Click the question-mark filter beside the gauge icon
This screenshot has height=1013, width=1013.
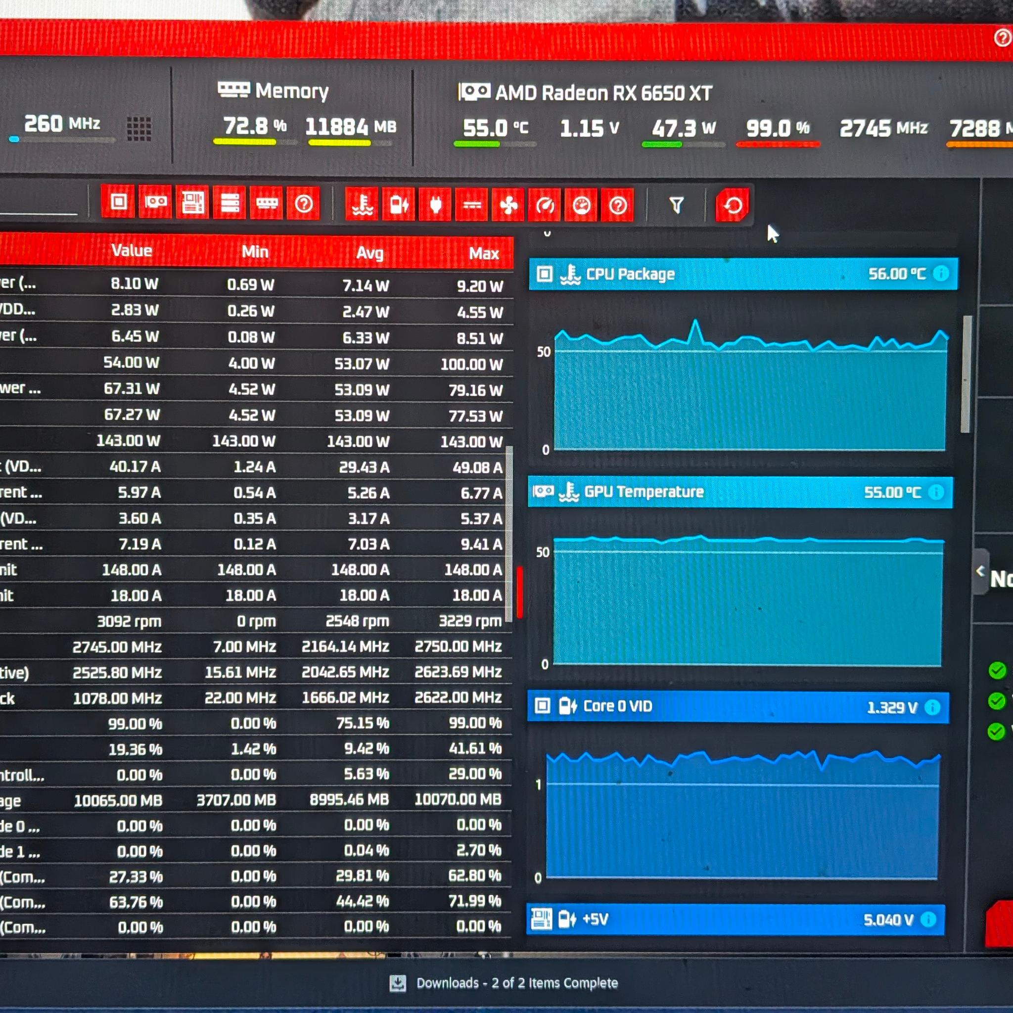pos(618,205)
